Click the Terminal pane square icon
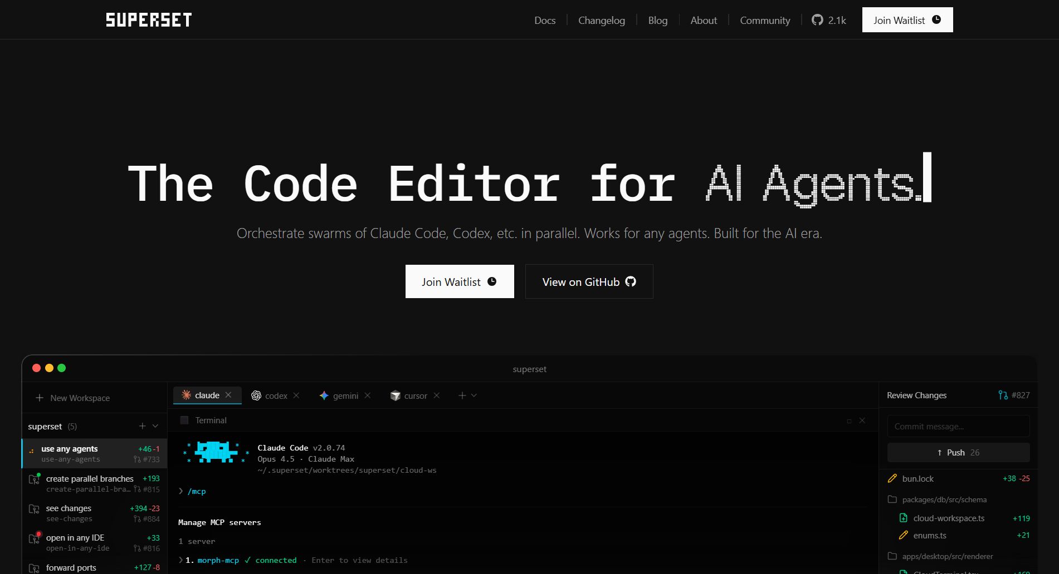The height and width of the screenshot is (574, 1059). click(x=184, y=420)
